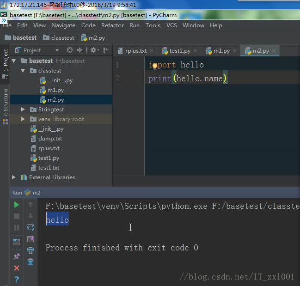300x286 pixels.
Task: Toggle soft-wrap in Run console
Action: (31, 227)
